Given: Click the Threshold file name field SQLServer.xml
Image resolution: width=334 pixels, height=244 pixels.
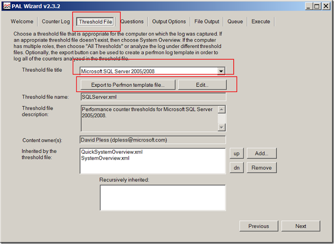Looking at the screenshot, I should pos(153,97).
